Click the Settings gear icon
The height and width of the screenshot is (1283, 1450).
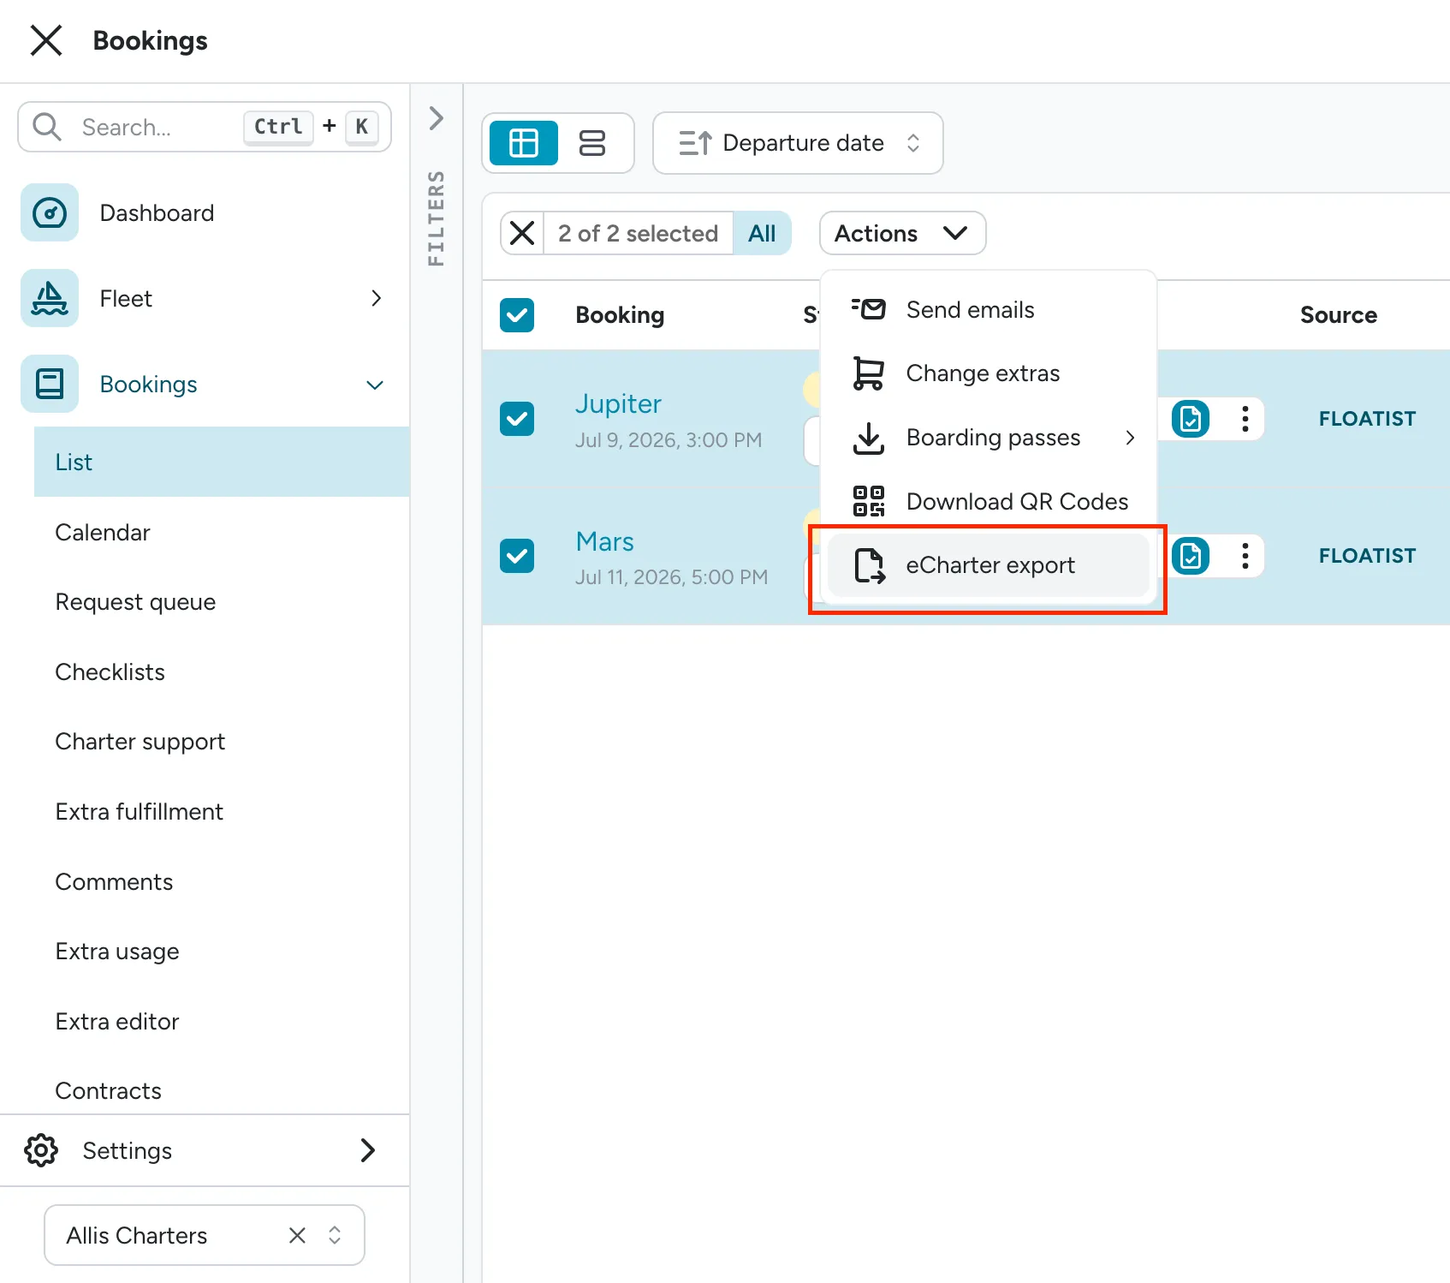(x=41, y=1150)
